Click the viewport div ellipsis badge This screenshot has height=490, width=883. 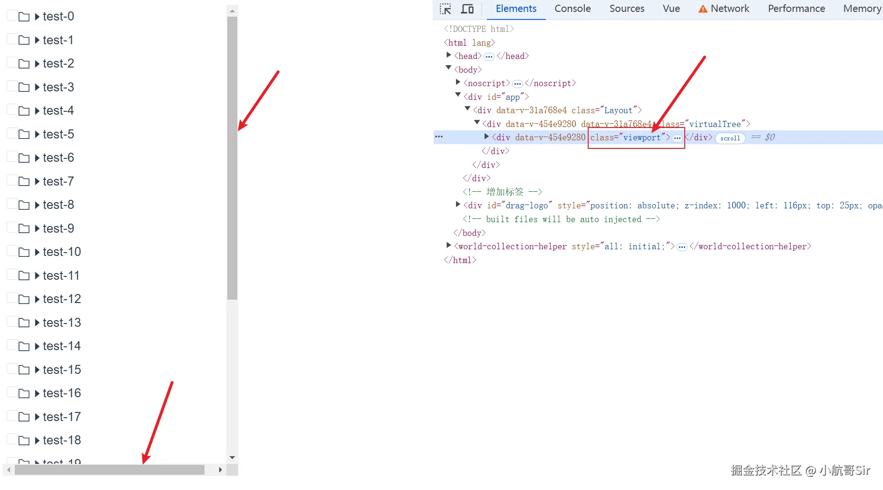(677, 138)
